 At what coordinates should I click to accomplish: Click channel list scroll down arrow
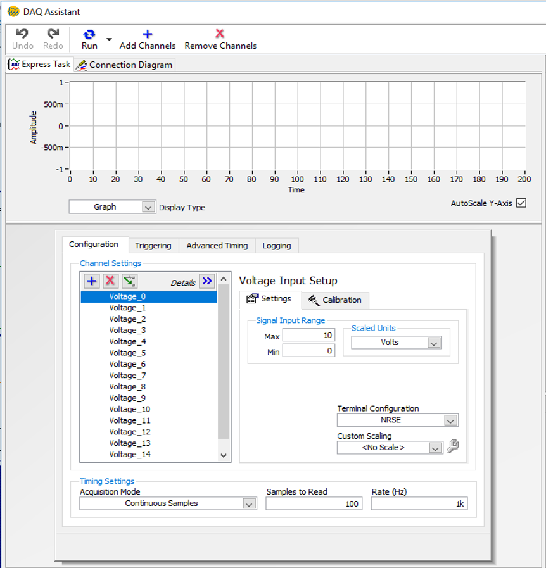tap(224, 455)
